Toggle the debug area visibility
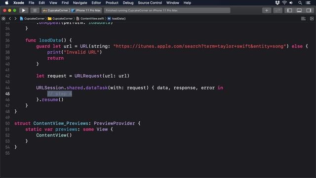The width and height of the screenshot is (316, 178). 299,10
